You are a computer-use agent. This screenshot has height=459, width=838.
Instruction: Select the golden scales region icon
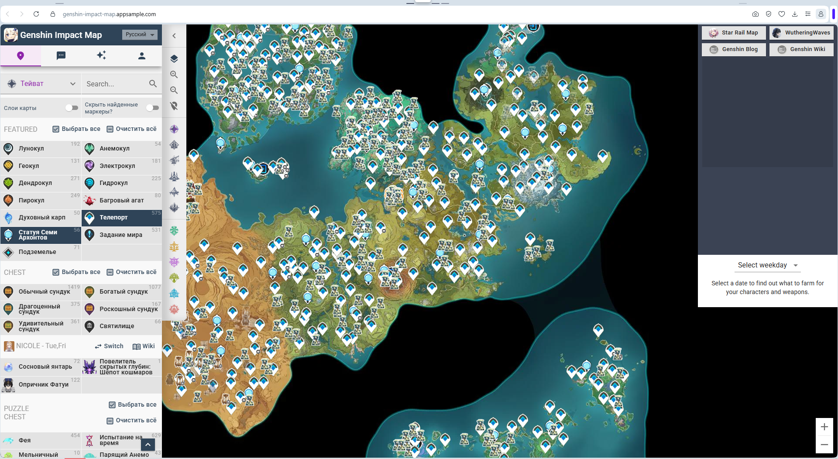tap(174, 247)
